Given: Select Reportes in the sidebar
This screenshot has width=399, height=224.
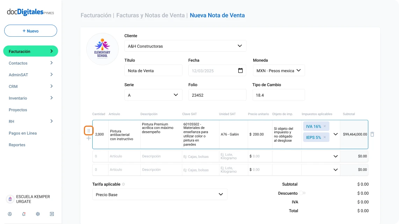Looking at the screenshot, I should tap(16, 145).
